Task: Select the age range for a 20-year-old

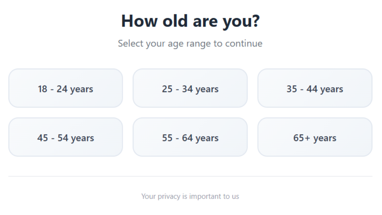Action: [x=66, y=88]
